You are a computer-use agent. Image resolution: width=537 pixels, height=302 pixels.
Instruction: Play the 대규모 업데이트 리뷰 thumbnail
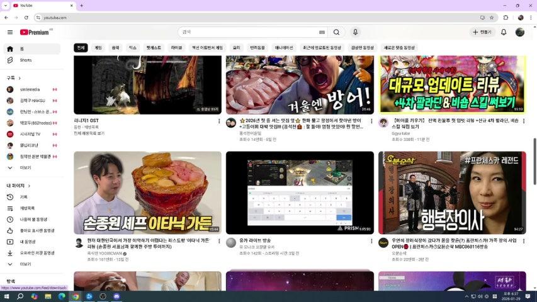click(452, 85)
